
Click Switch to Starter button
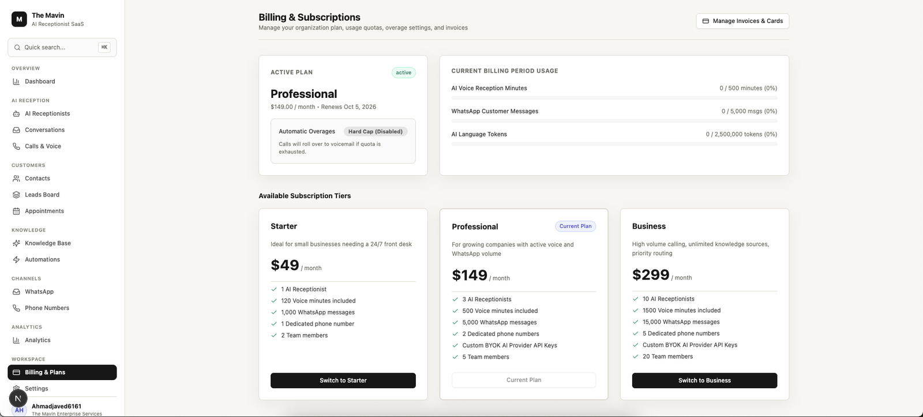pos(343,380)
